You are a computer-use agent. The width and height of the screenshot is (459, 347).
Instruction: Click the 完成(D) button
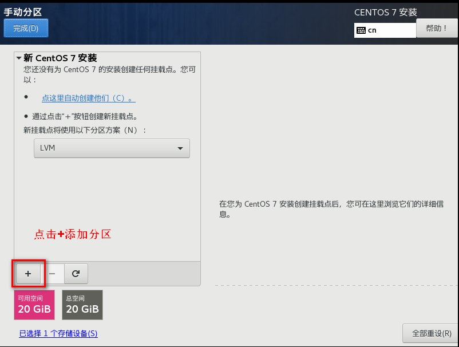pyautogui.click(x=26, y=28)
